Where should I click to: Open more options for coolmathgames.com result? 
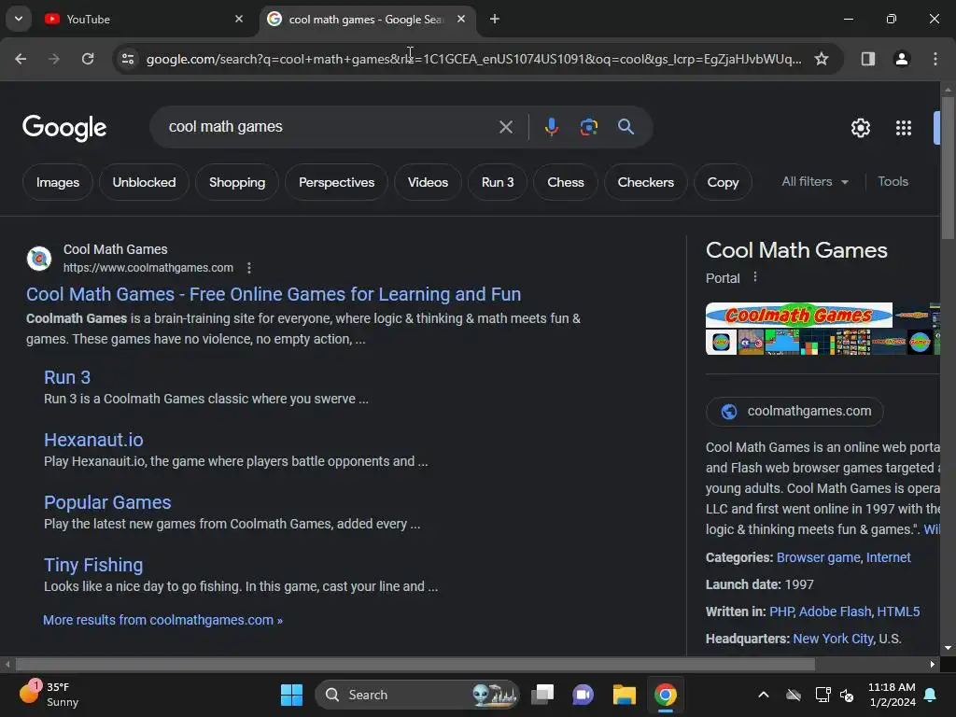pyautogui.click(x=248, y=268)
